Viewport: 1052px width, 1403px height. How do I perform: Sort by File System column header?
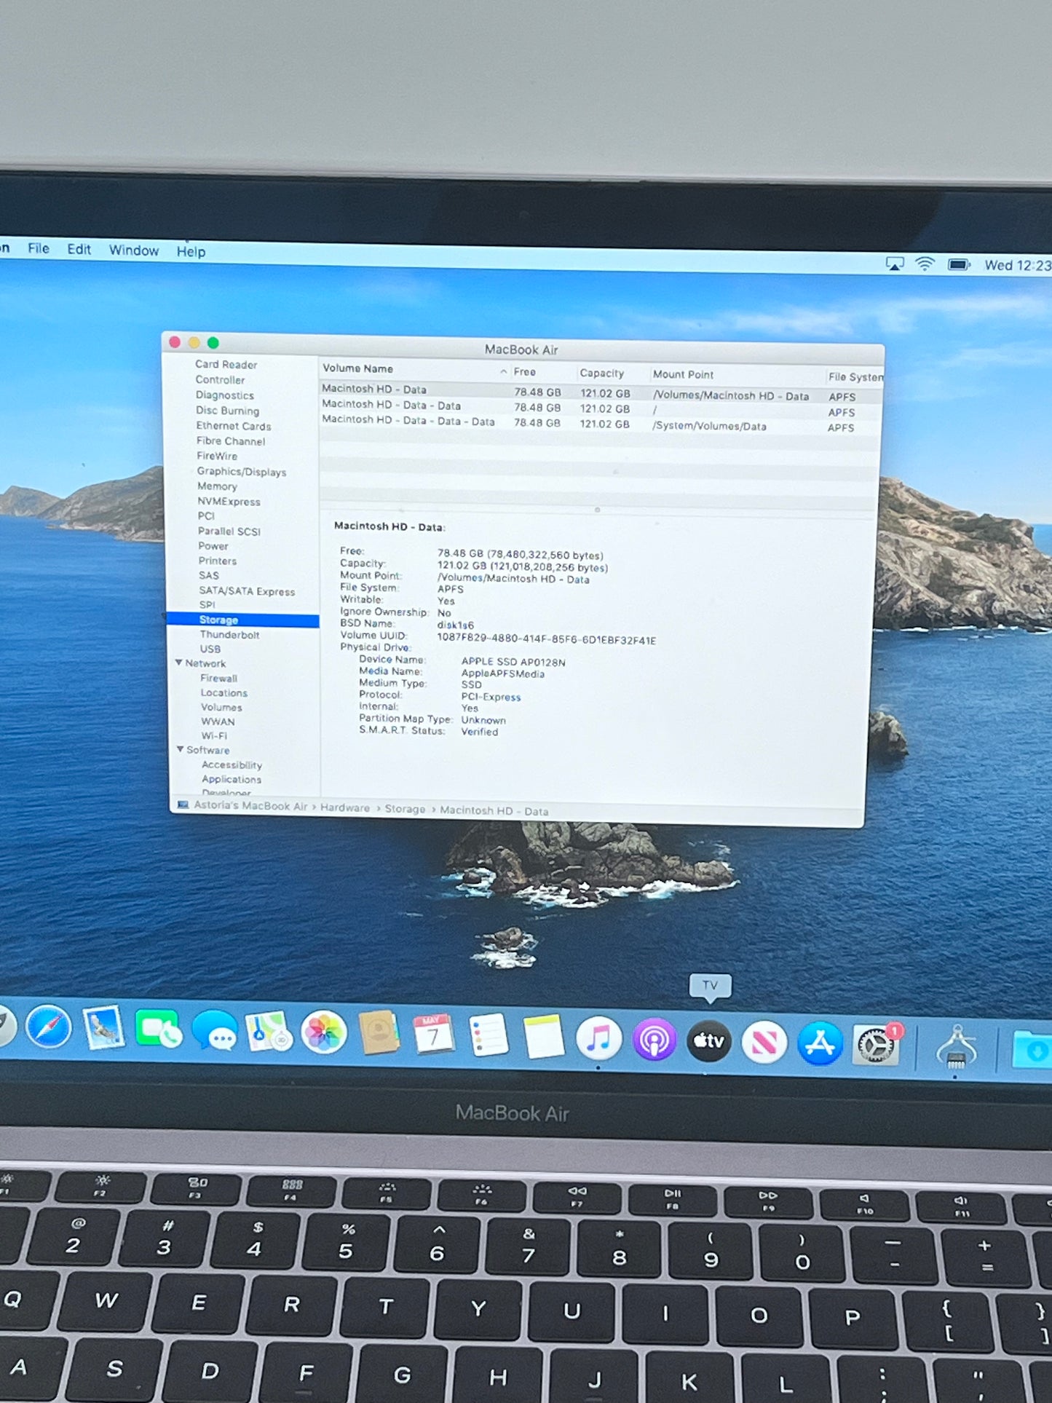pos(855,376)
